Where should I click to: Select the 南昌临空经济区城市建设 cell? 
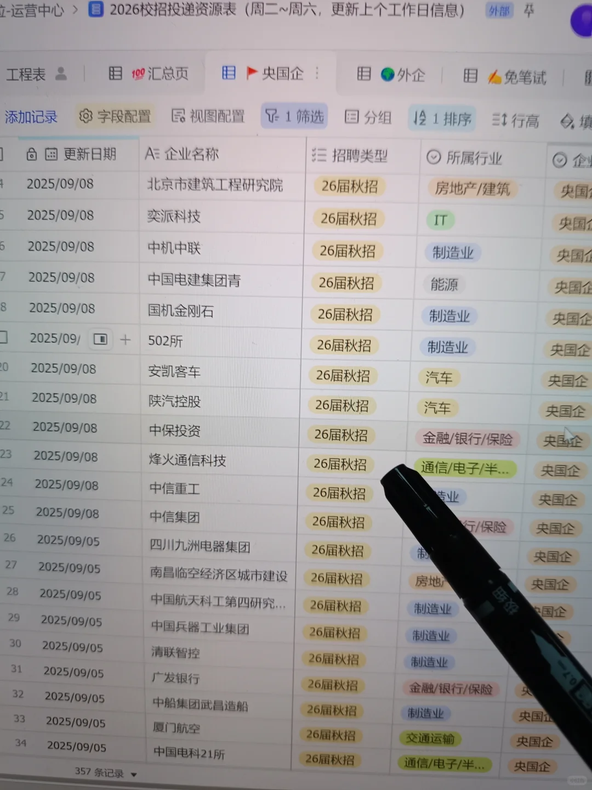220,574
